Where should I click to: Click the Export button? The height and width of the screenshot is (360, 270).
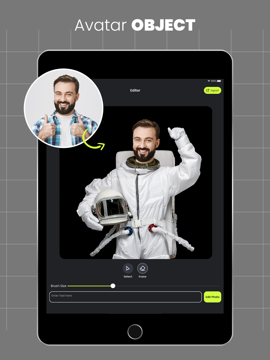(x=212, y=90)
